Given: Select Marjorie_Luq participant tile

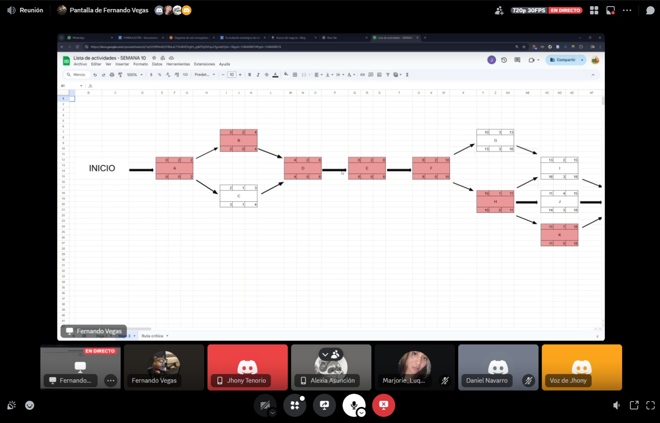Looking at the screenshot, I should pyautogui.click(x=414, y=367).
